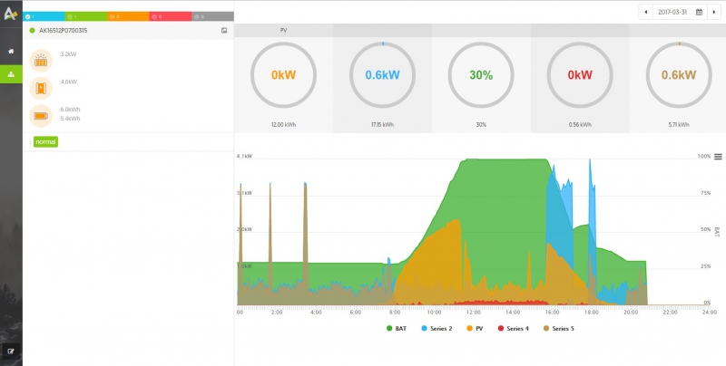726x366 pixels.
Task: Click the green normal status badge
Action: [x=46, y=142]
